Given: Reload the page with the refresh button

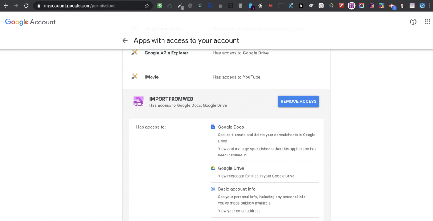Looking at the screenshot, I should (26, 6).
